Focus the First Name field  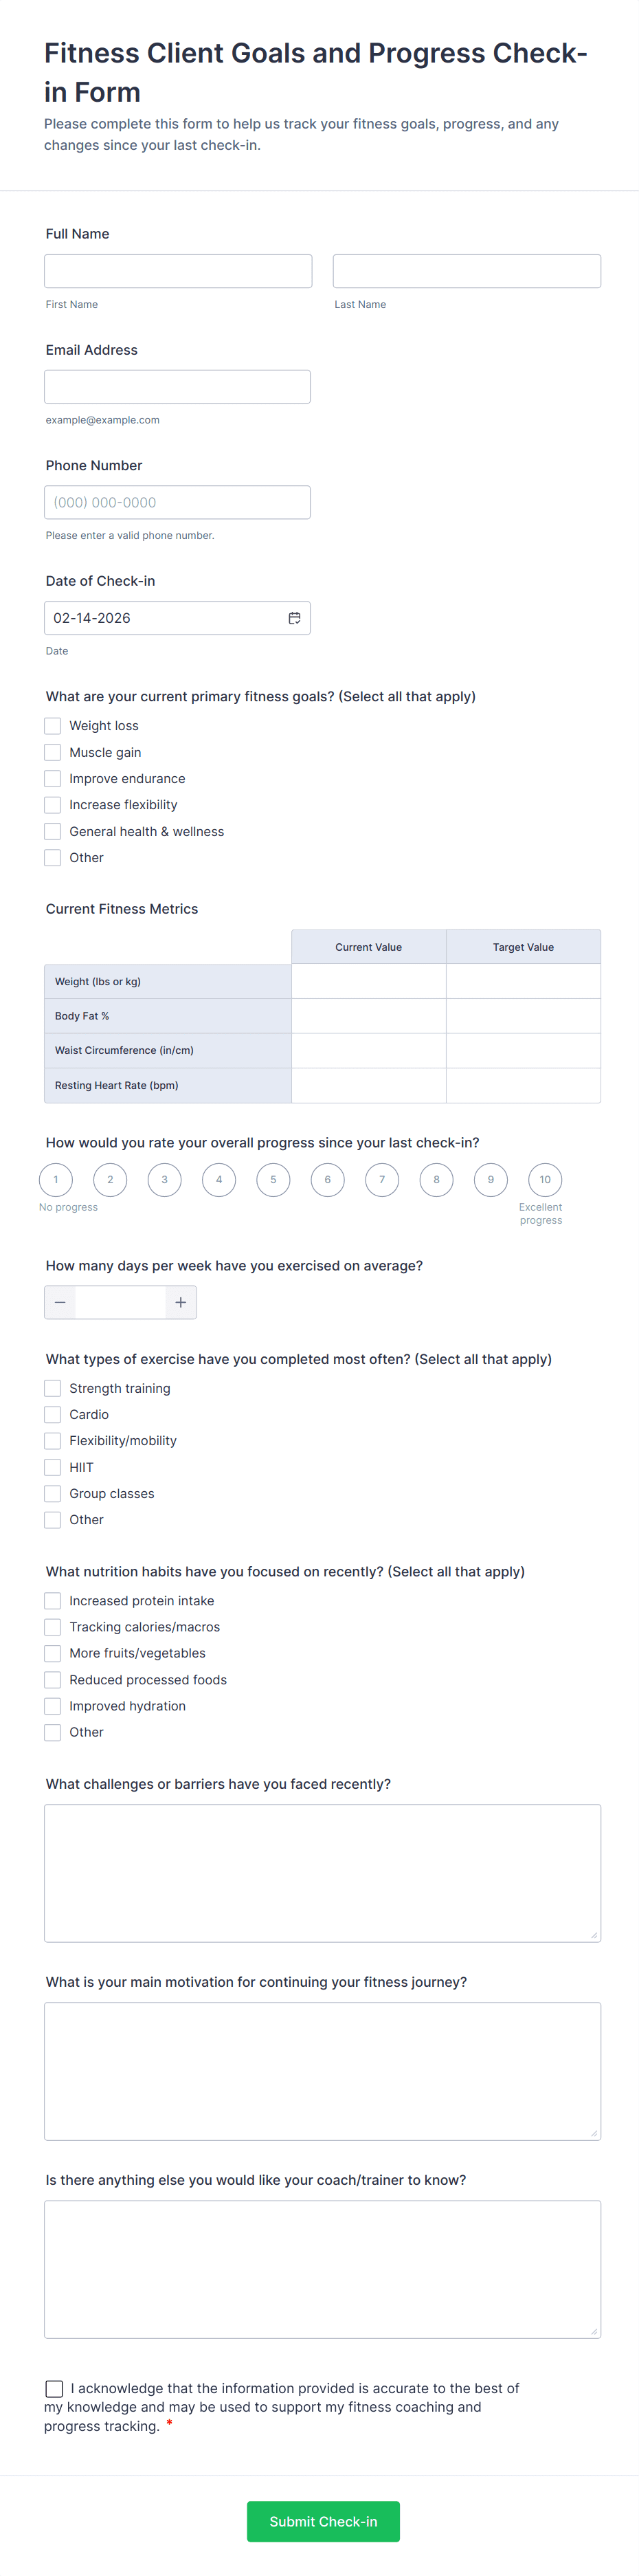tap(178, 271)
